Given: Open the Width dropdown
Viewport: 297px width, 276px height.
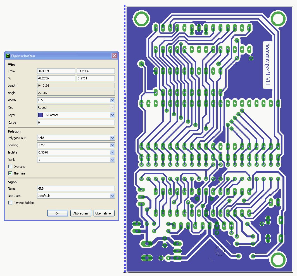Looking at the screenshot, I should [112, 100].
